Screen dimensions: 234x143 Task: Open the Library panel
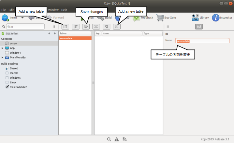point(200,18)
